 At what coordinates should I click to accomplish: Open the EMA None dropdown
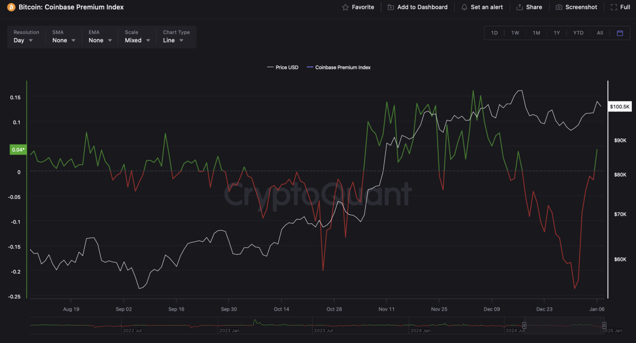[x=100, y=37]
